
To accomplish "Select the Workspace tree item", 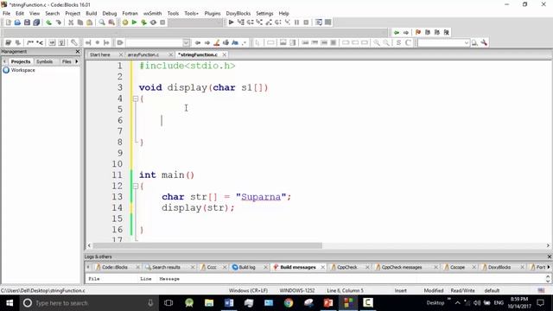I will pos(22,70).
